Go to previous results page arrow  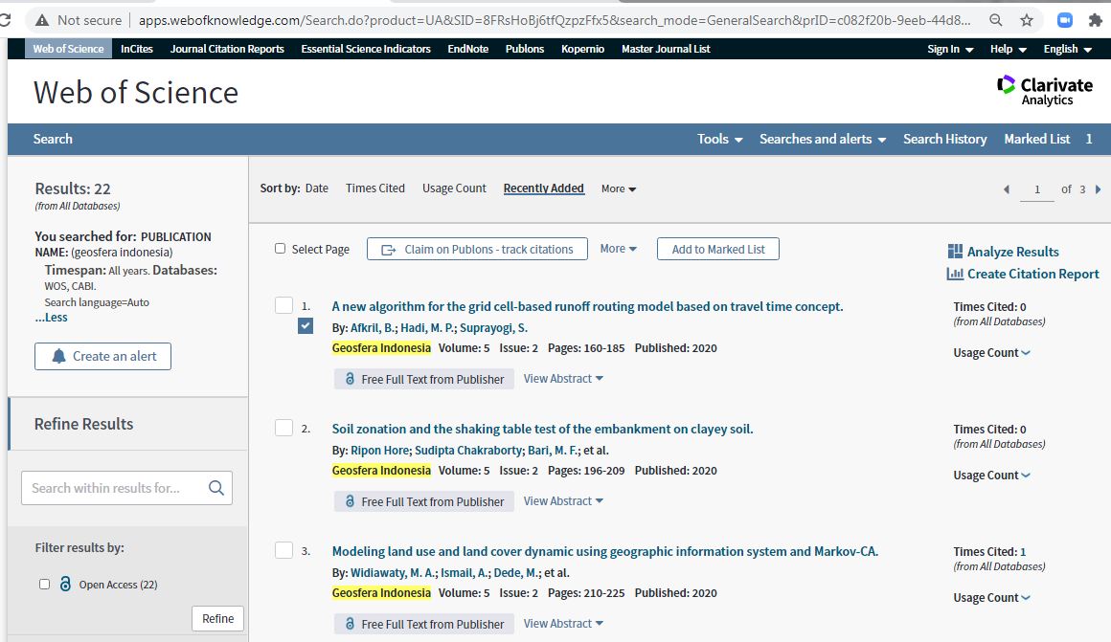pyautogui.click(x=1007, y=189)
